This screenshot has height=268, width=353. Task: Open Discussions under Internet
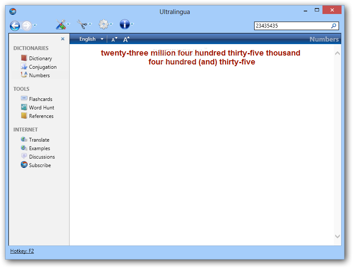[x=42, y=157]
